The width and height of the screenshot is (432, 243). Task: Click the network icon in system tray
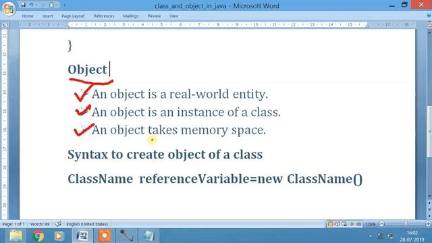(x=380, y=236)
